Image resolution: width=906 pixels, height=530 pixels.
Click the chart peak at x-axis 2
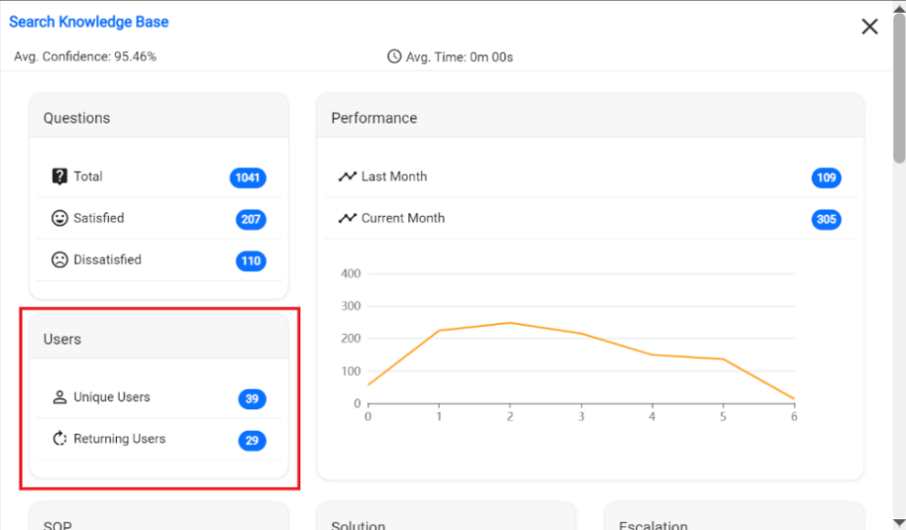coord(509,323)
